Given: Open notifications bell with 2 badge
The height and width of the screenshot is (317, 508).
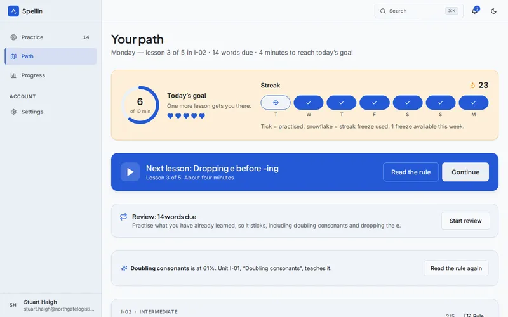Looking at the screenshot, I should 475,11.
